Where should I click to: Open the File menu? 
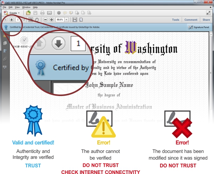(4, 7)
